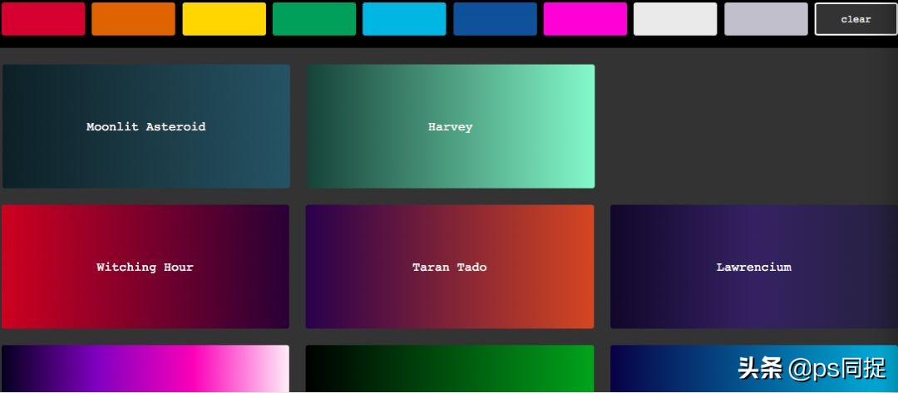The image size is (898, 393).
Task: Click the clear filter button
Action: click(x=856, y=19)
